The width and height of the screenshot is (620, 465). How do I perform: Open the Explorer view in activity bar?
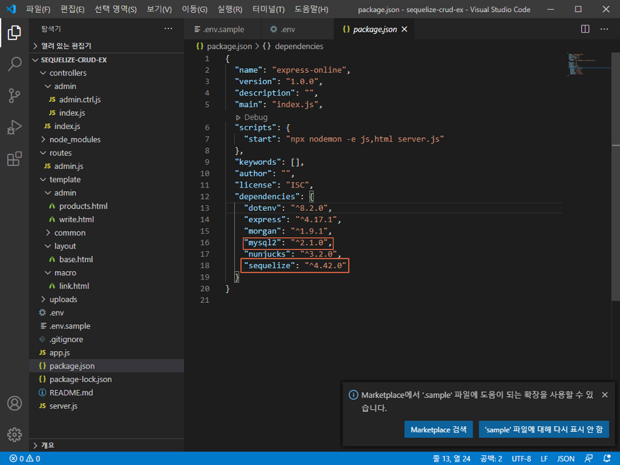tap(15, 33)
